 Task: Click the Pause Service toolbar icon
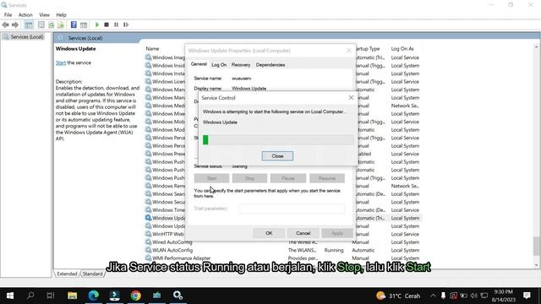117,24
